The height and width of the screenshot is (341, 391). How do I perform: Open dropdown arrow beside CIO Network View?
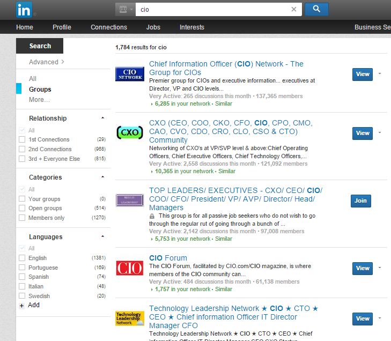pos(380,73)
